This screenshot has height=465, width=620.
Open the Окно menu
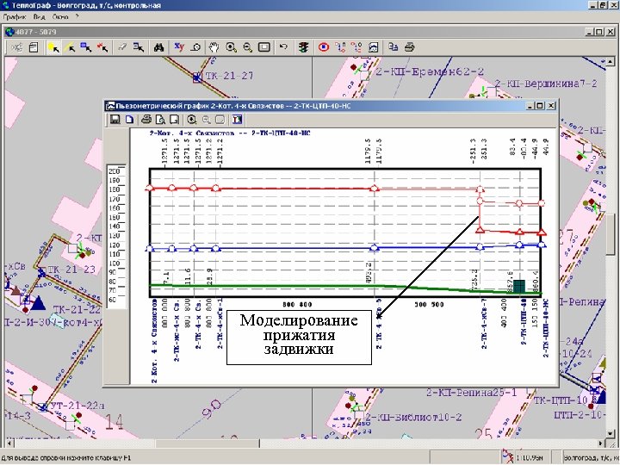[x=60, y=16]
